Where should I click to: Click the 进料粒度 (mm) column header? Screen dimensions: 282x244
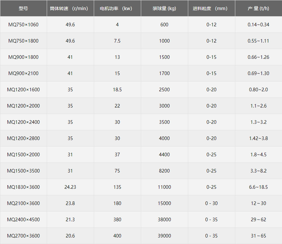211,8
